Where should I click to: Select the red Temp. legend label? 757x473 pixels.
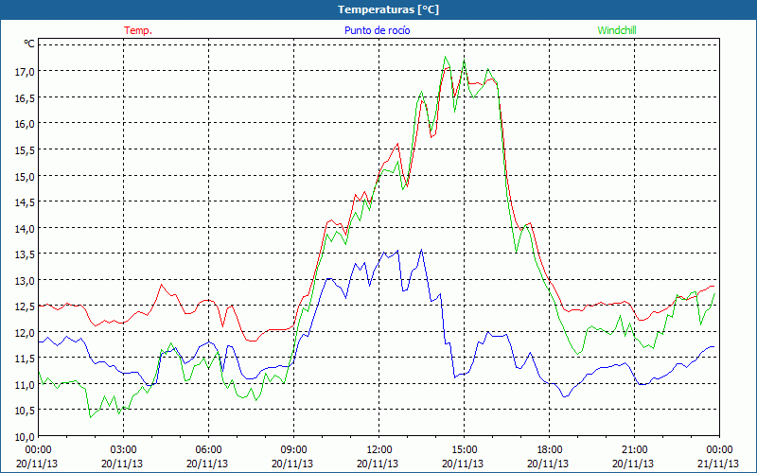pyautogui.click(x=138, y=30)
